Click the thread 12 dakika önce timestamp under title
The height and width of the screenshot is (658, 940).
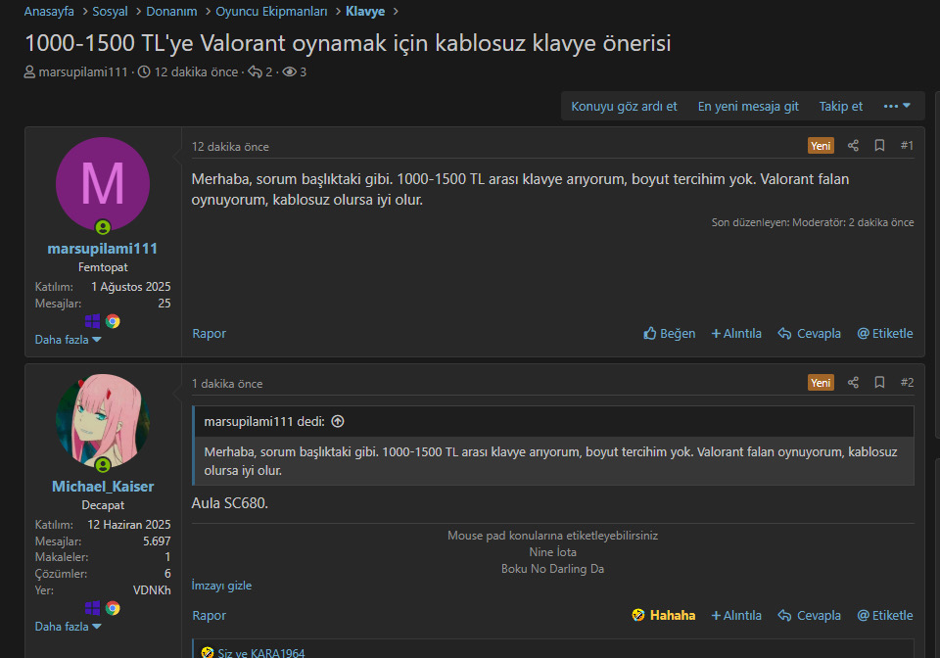[x=196, y=71]
